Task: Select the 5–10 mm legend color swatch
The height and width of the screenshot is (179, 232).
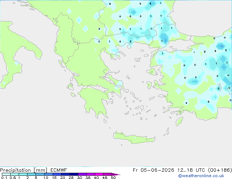Action: point(40,174)
